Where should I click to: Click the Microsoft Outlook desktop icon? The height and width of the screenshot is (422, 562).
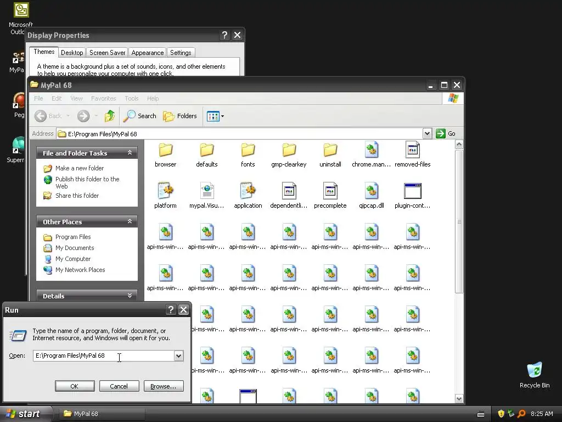[21, 18]
